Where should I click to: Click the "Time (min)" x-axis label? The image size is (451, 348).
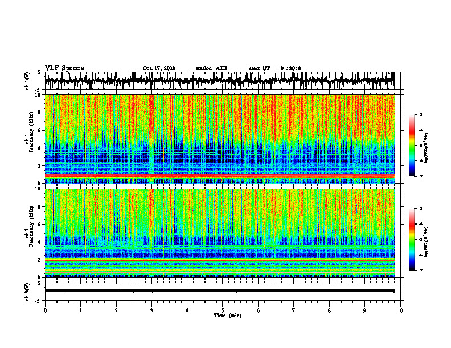coord(228,316)
